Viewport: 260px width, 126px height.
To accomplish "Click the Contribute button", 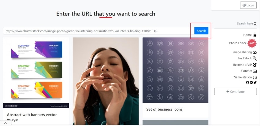I will coord(236,92).
